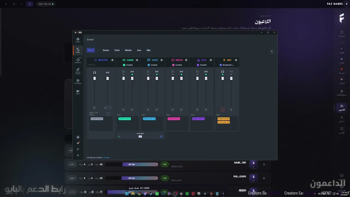This screenshot has width=350, height=197.
Task: Click fullscreen icon in FAZ Games top bar
Action: pos(30,4)
